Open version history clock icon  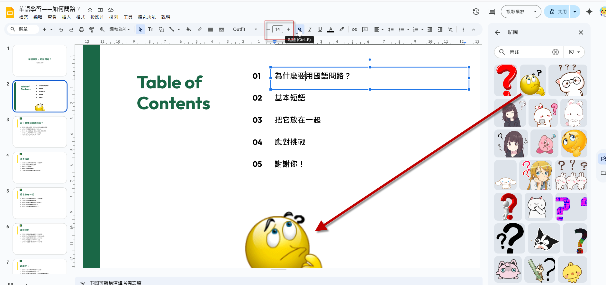click(x=476, y=12)
